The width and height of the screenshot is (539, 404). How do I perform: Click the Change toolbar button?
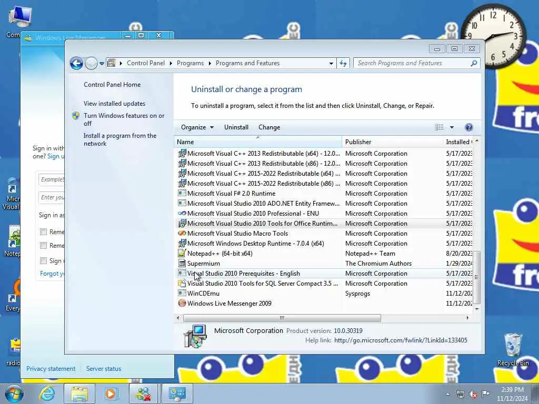[269, 127]
